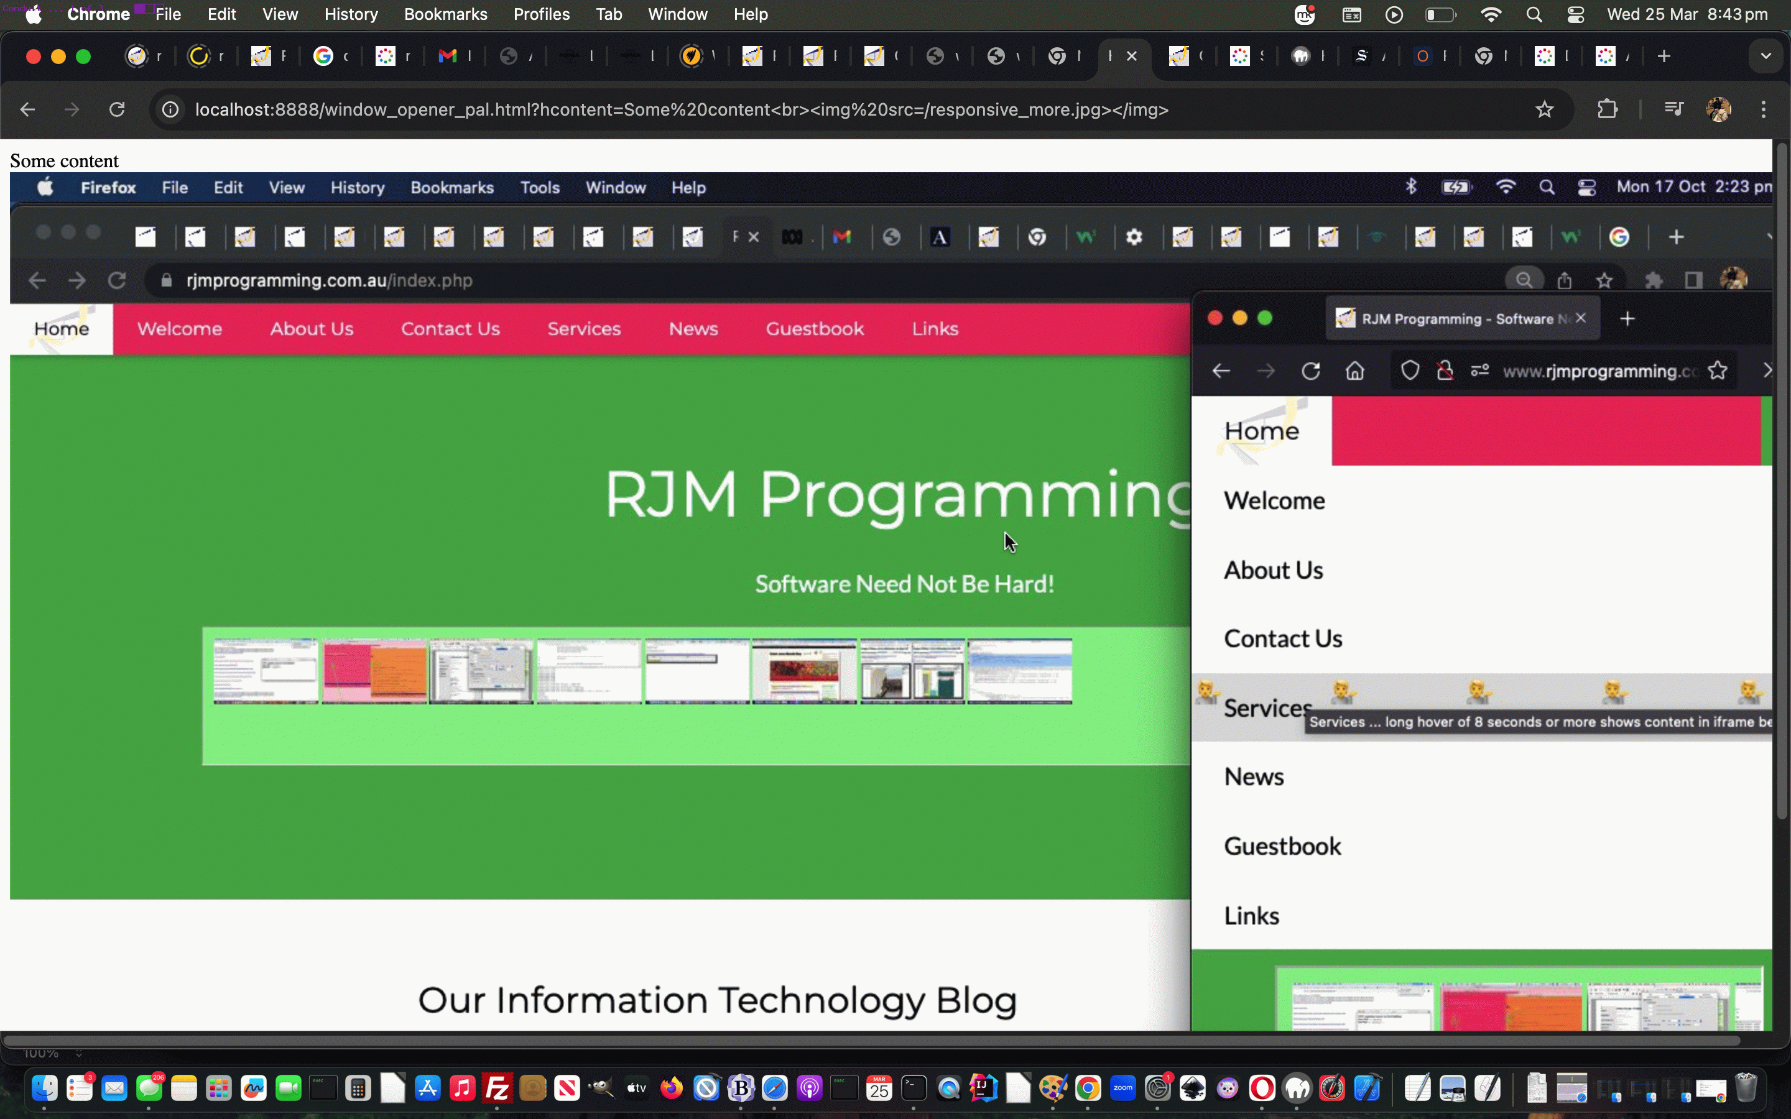The image size is (1791, 1119).
Task: Click the Chrome reload page icon
Action: click(117, 109)
